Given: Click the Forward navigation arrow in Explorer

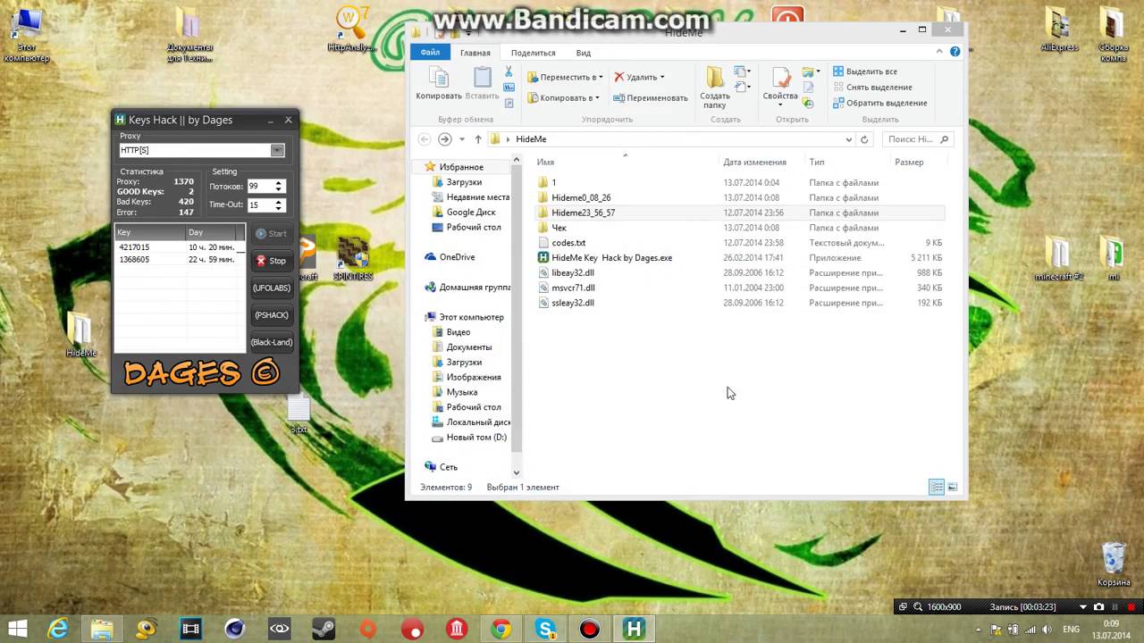Looking at the screenshot, I should click(x=444, y=139).
